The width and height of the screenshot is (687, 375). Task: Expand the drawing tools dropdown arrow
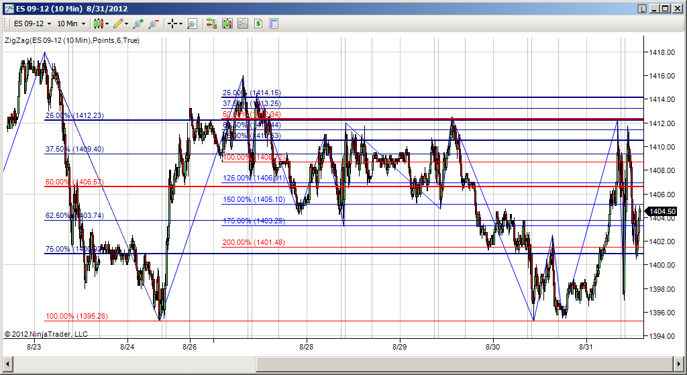point(127,24)
